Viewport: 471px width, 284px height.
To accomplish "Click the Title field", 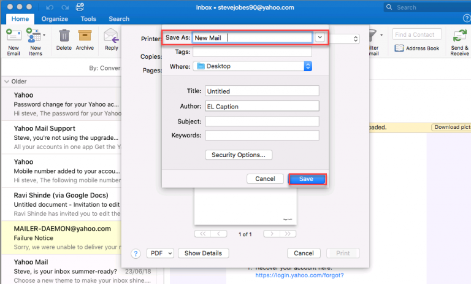I will pos(262,91).
